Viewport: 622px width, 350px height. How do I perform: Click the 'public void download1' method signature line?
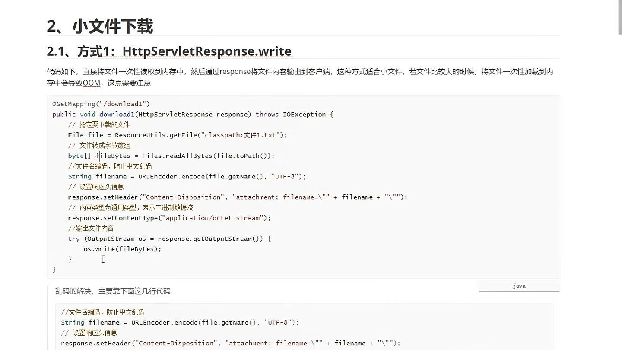coord(193,114)
